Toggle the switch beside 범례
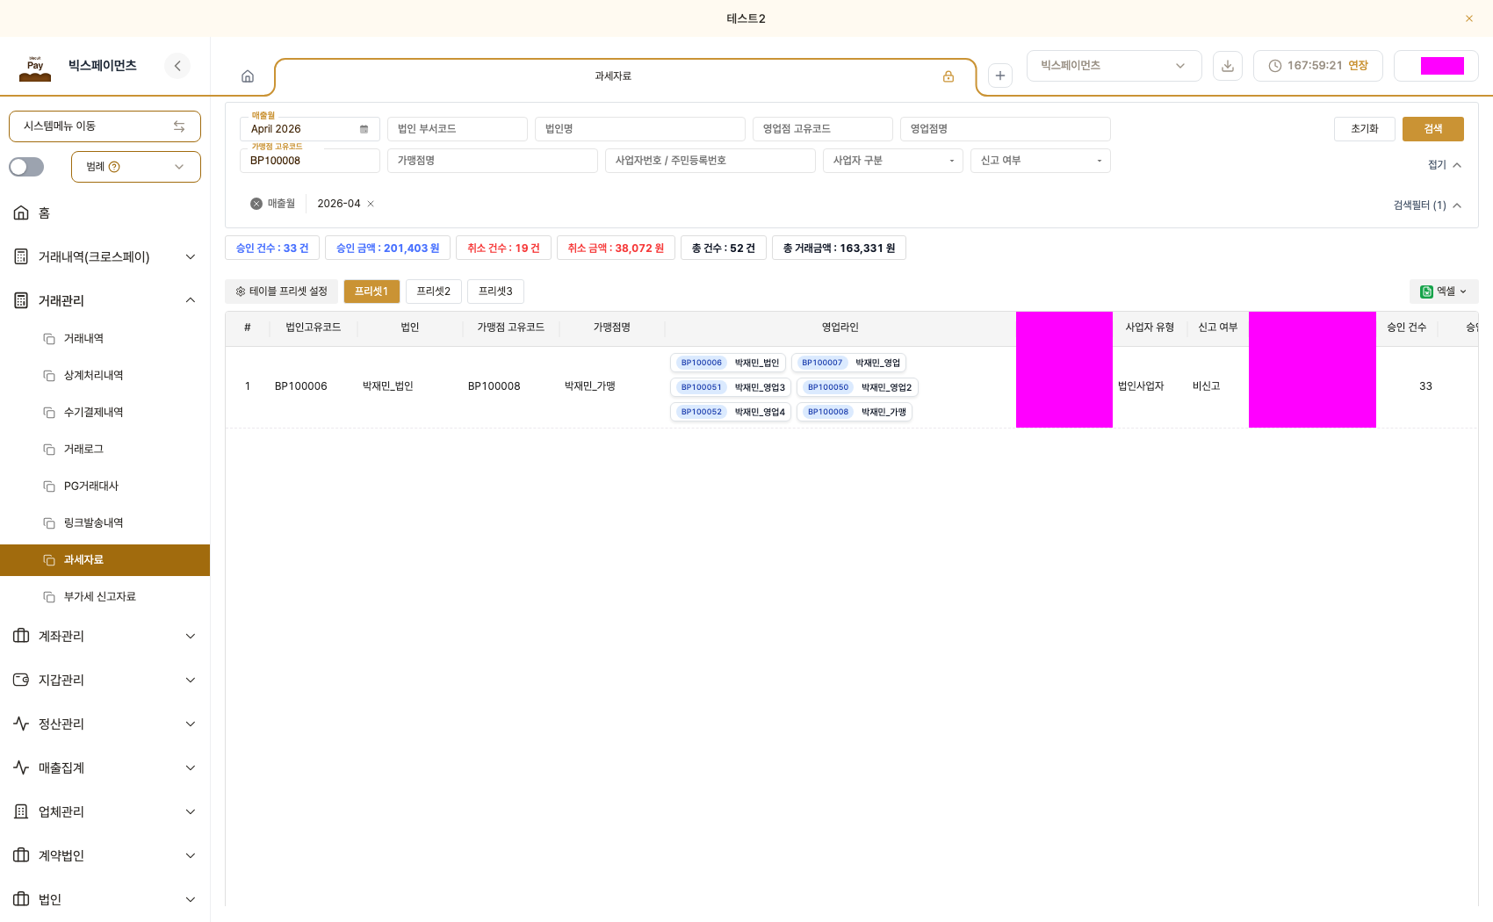Viewport: 1493px width, 922px height. tap(26, 167)
